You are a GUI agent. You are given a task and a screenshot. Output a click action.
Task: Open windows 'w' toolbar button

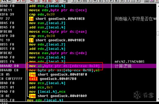pyautogui.click(x=95, y=1)
